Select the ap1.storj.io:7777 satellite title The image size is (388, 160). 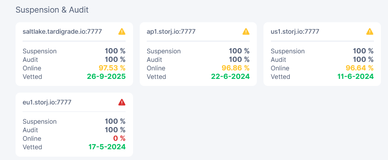pyautogui.click(x=171, y=31)
